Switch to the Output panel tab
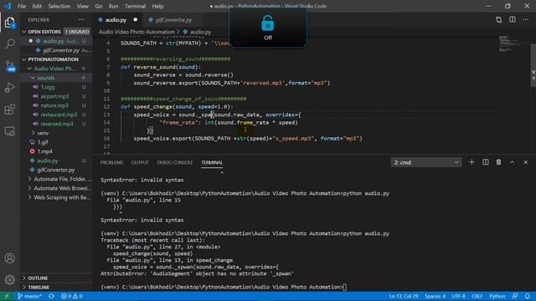 140,162
